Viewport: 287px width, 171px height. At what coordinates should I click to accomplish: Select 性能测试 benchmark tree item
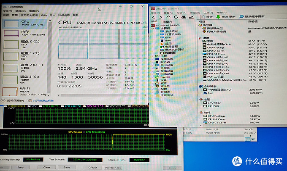pos(164,95)
